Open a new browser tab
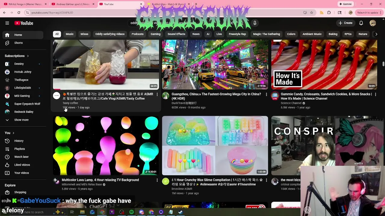The width and height of the screenshot is (385, 216). click(x=196, y=4)
